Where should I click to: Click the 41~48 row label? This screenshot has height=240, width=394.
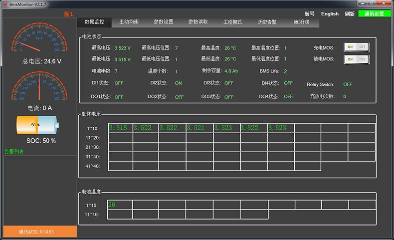click(x=93, y=166)
